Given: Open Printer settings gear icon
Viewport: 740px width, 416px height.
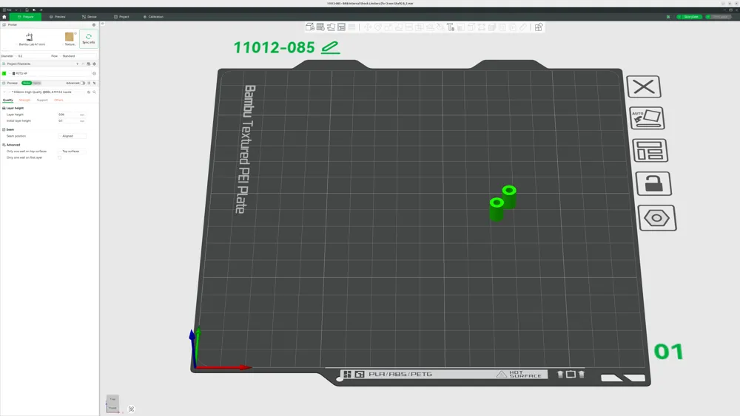Looking at the screenshot, I should coord(94,25).
